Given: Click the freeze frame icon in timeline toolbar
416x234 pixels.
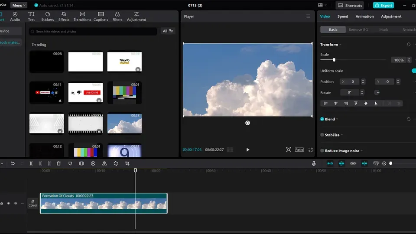Looking at the screenshot, I should (81, 163).
